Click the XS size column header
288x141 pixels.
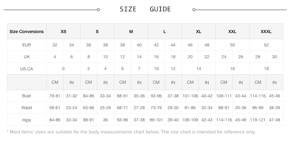(63, 32)
